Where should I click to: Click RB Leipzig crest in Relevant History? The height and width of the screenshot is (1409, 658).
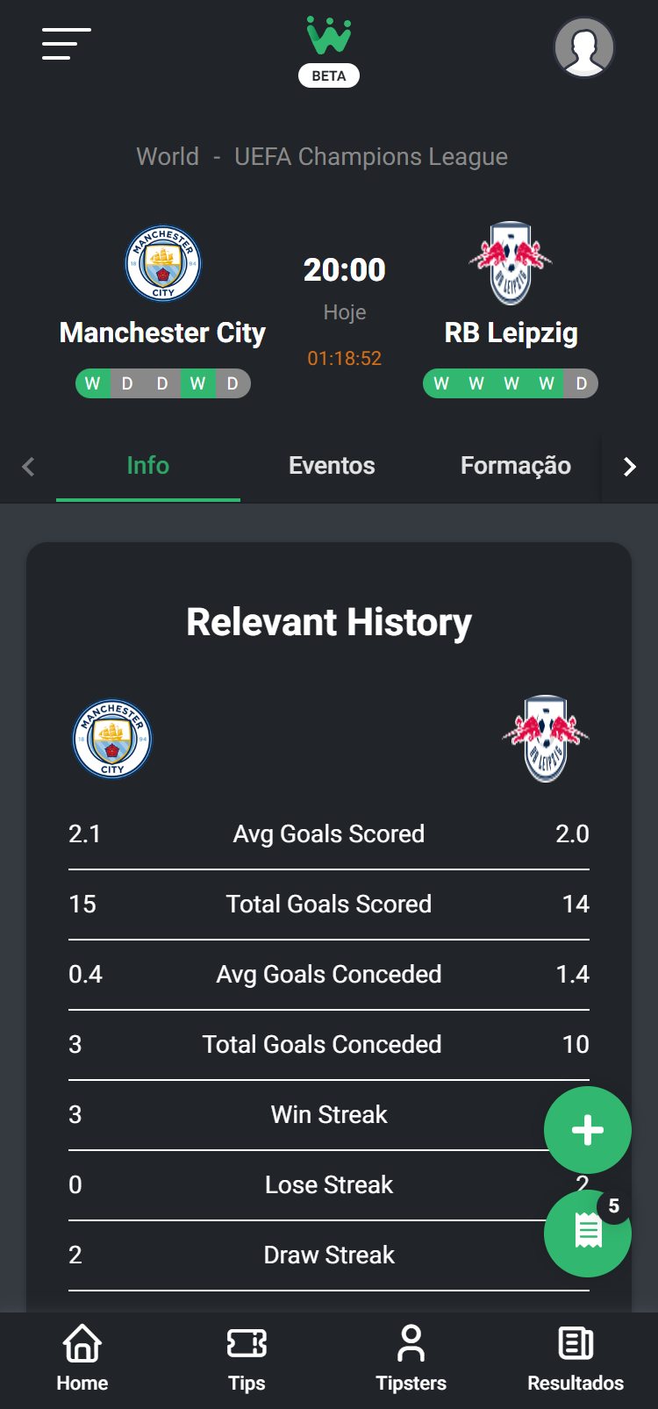(546, 739)
